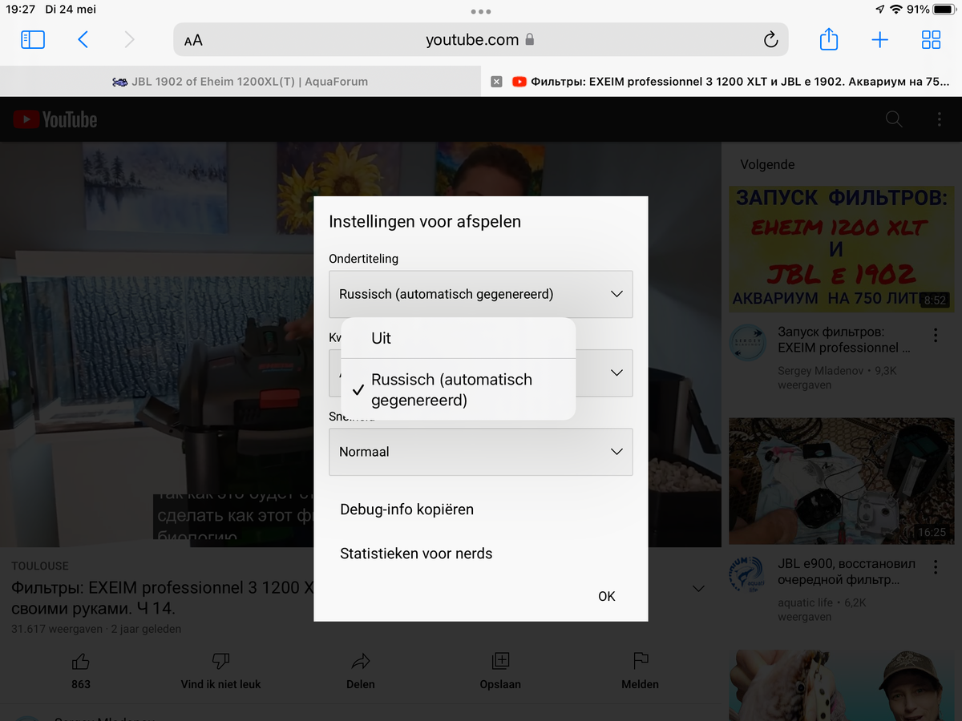Select 'Russisch (automatisch gegenereerd)' subtitle option
Viewport: 962px width, 721px height.
click(x=451, y=389)
